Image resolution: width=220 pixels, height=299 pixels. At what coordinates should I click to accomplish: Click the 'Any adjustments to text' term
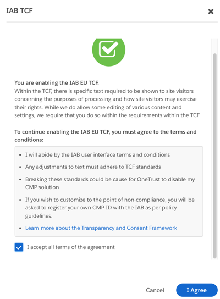point(93,167)
